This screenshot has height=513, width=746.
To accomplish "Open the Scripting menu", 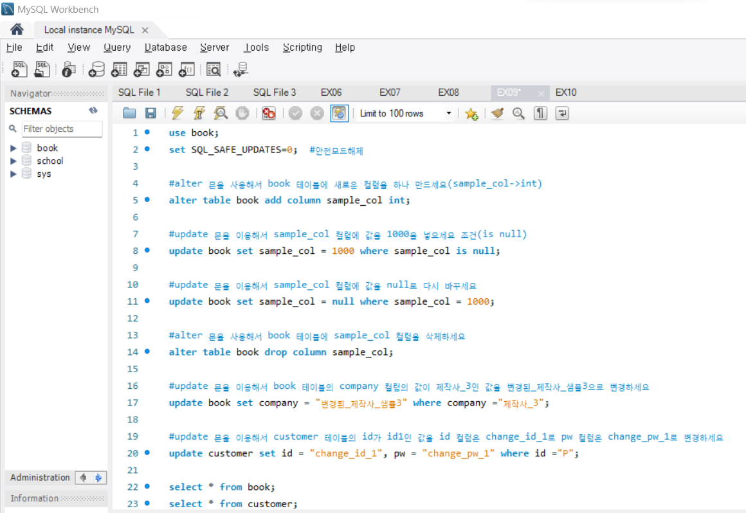I will [302, 47].
